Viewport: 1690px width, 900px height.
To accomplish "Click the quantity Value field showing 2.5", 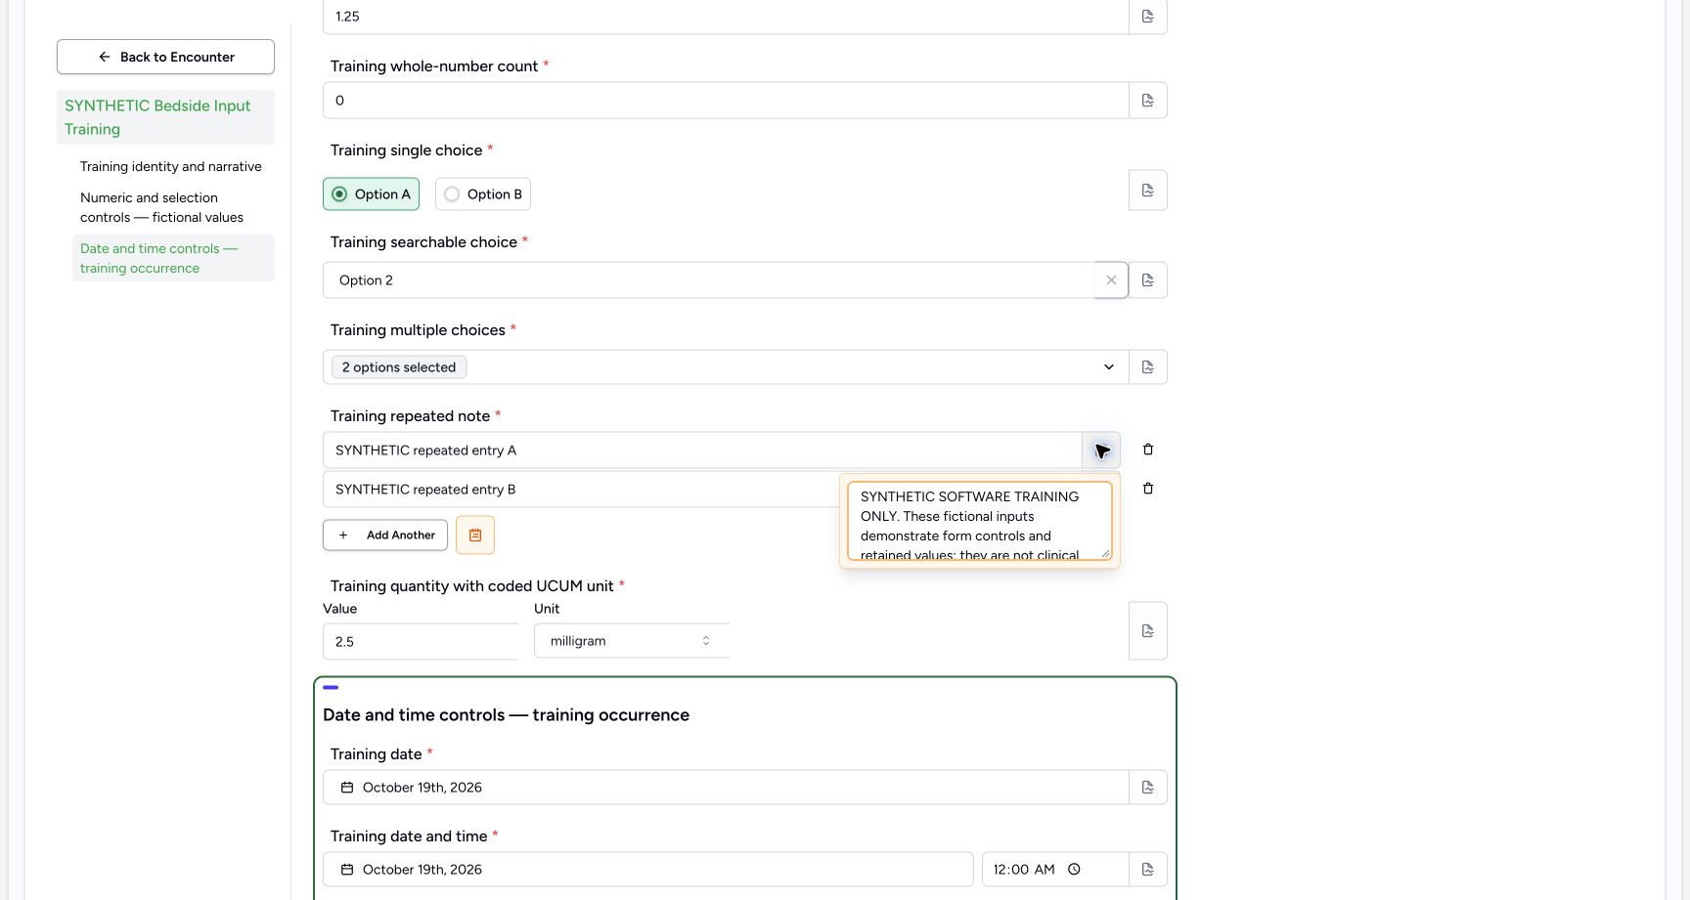I will coord(421,642).
